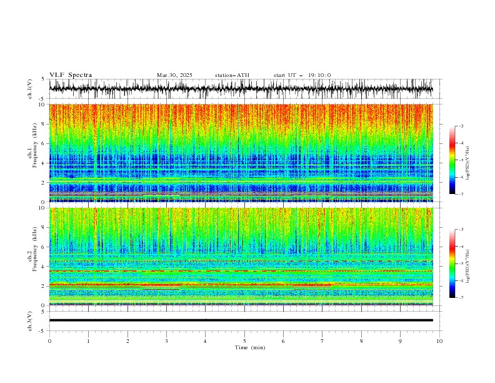Click the '4' kHz tick of ch.2 spectrogram
Screen dimensions: 495x383
click(x=44, y=267)
